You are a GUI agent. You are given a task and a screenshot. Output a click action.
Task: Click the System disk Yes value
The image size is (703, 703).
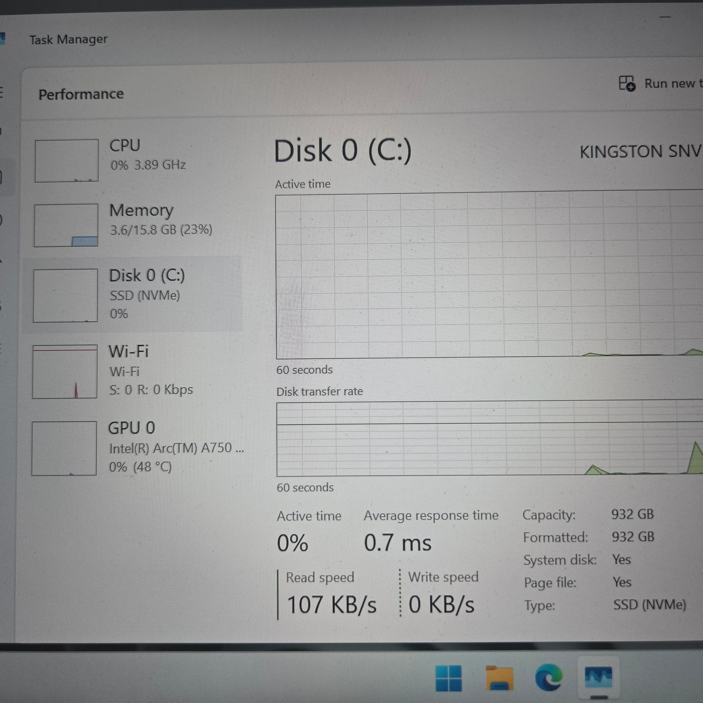coord(622,559)
